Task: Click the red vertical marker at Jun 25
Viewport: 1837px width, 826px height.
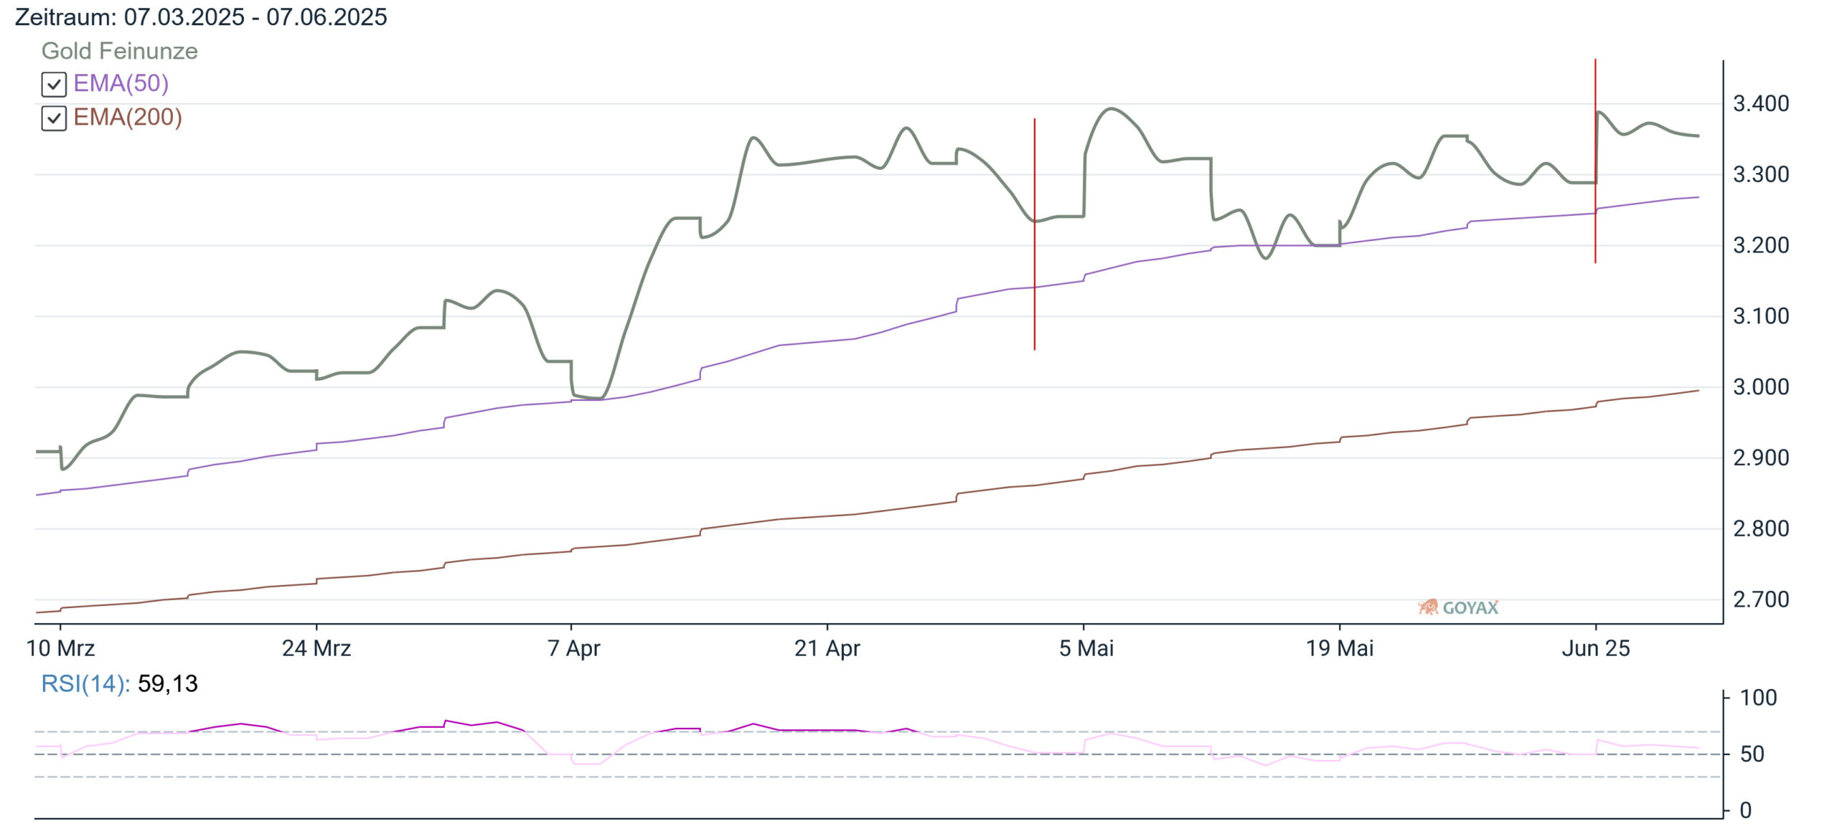Action: 1595,161
